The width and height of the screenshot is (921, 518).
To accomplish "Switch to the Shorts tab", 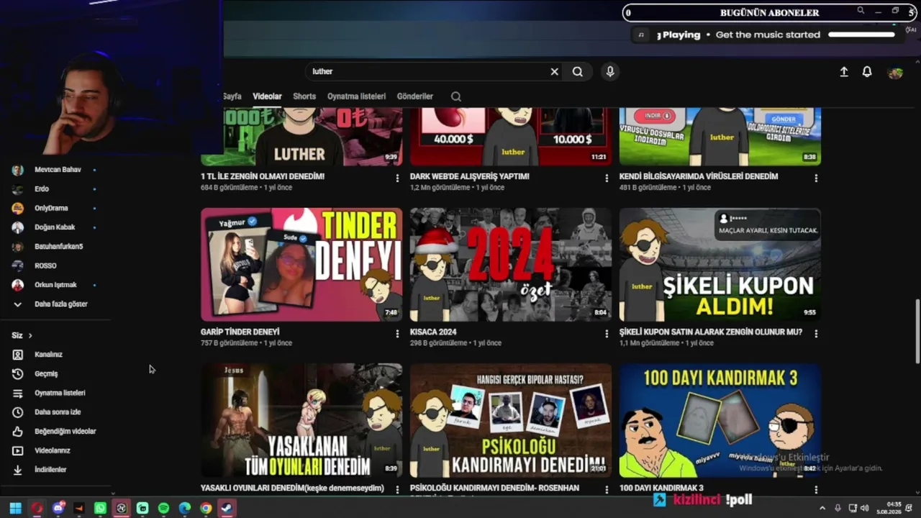I will click(304, 96).
